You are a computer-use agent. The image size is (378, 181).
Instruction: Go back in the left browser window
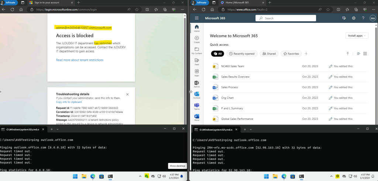click(x=4, y=10)
